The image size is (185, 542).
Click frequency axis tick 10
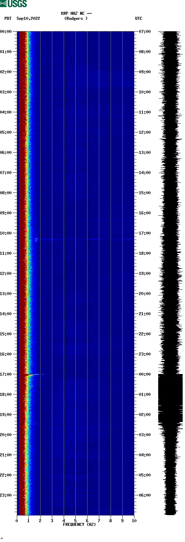[134, 521]
